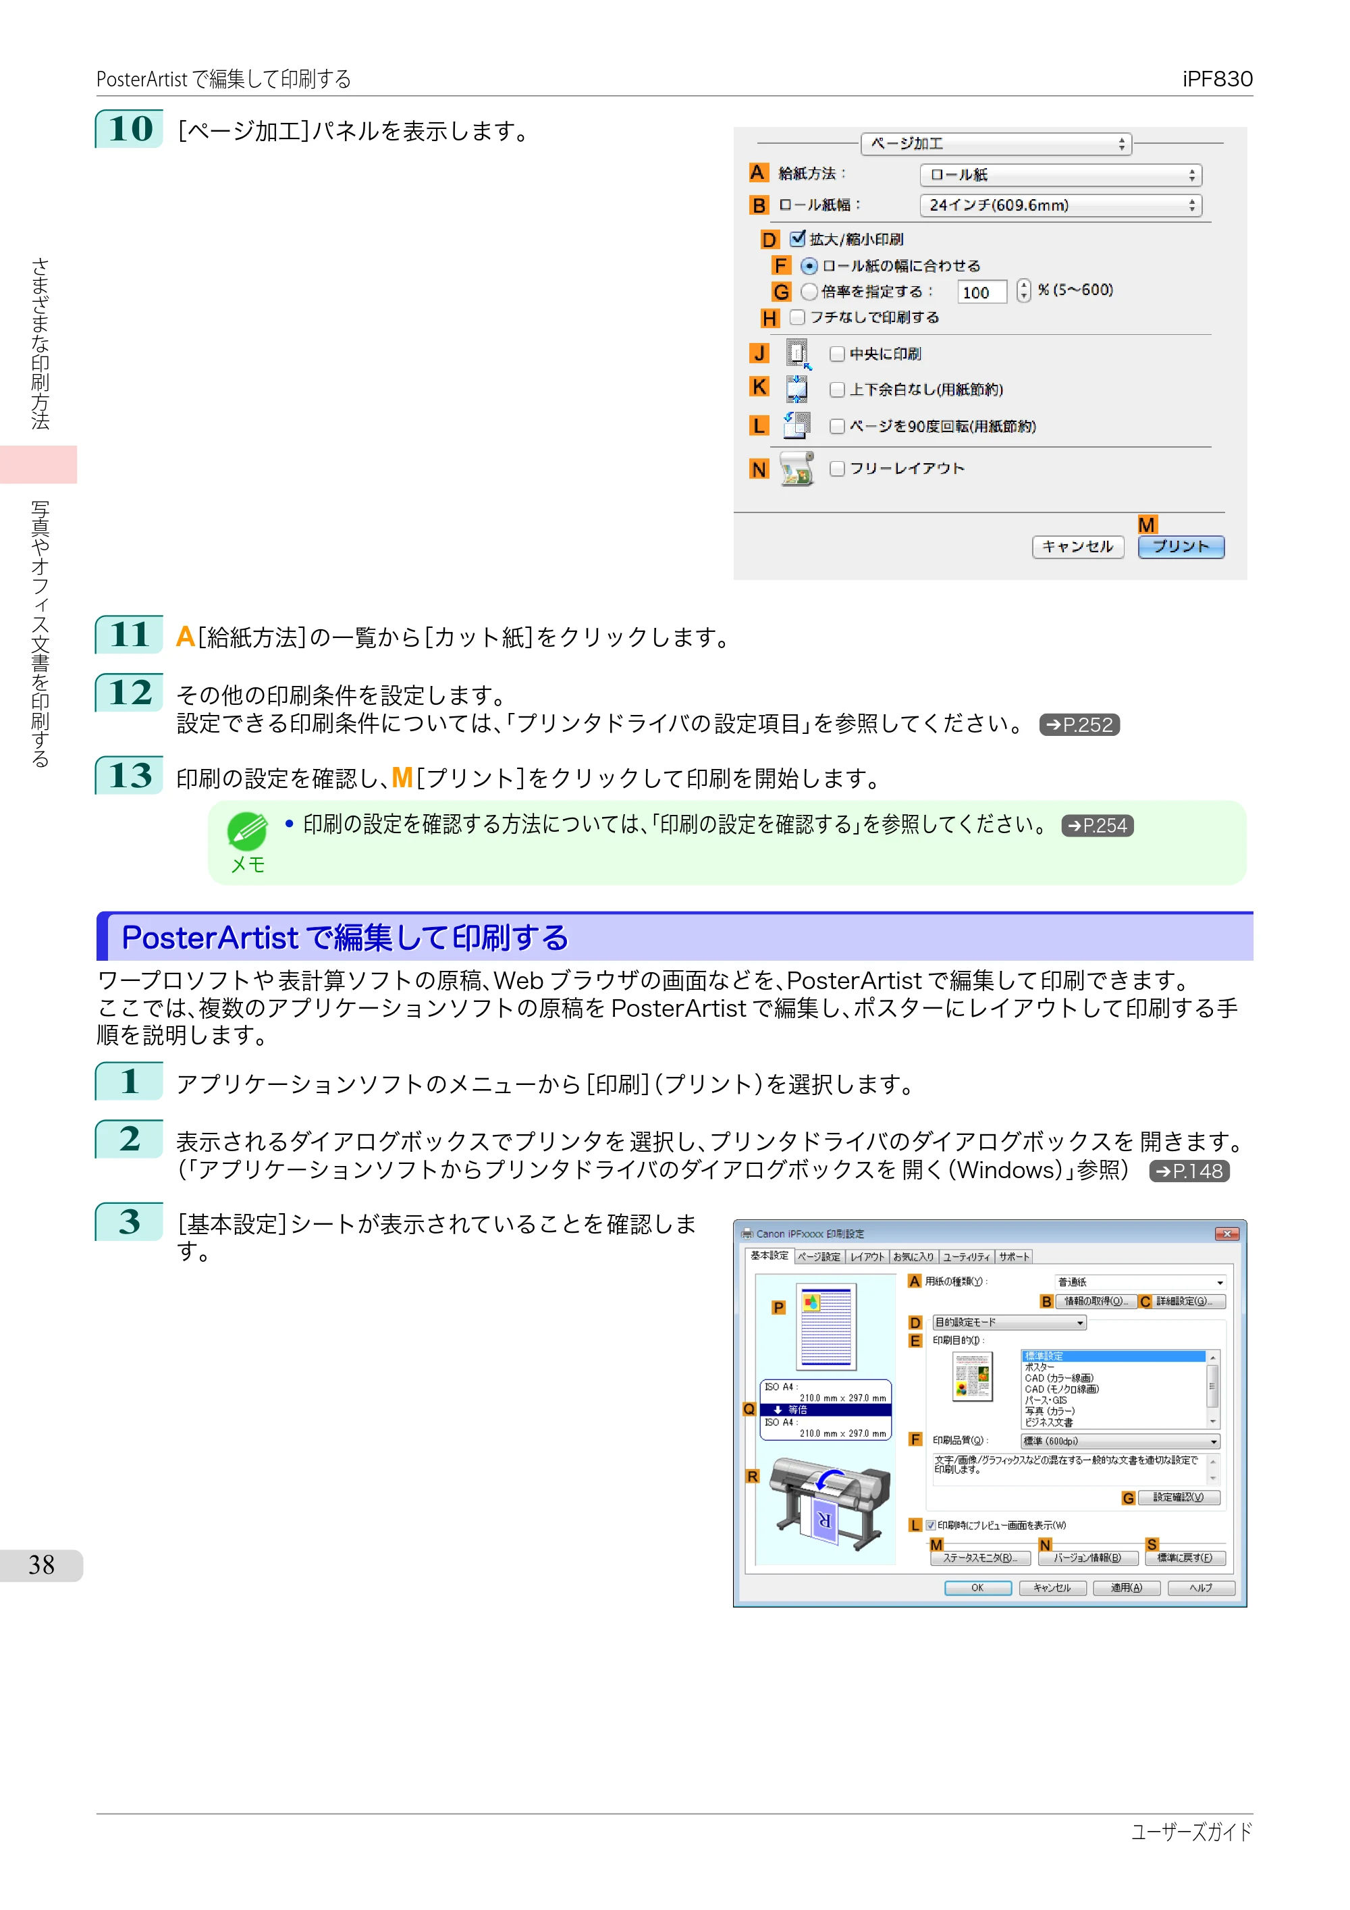Image resolution: width=1350 pixels, height=1910 pixels.
Task: Click the 印刷目的 list scrollbar
Action: (1212, 1389)
